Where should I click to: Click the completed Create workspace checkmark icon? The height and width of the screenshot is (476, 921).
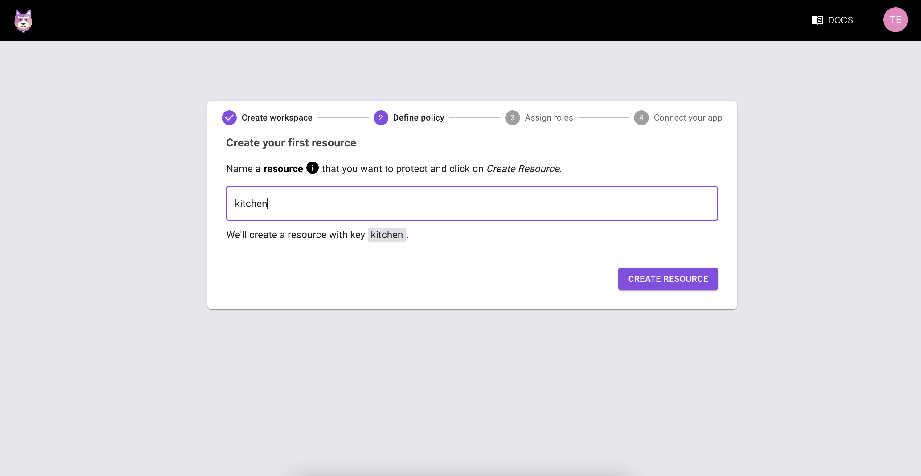[x=229, y=117]
